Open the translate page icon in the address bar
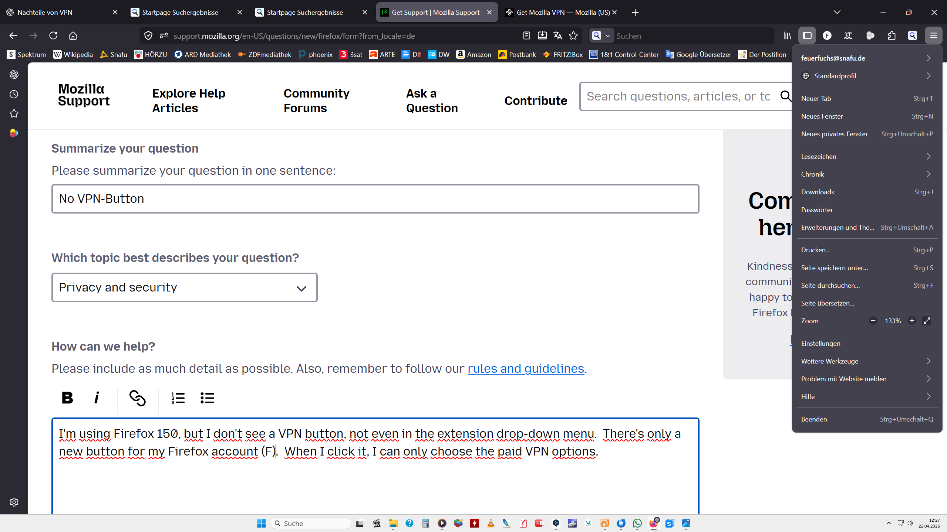Viewport: 947px width, 532px height. tap(557, 36)
